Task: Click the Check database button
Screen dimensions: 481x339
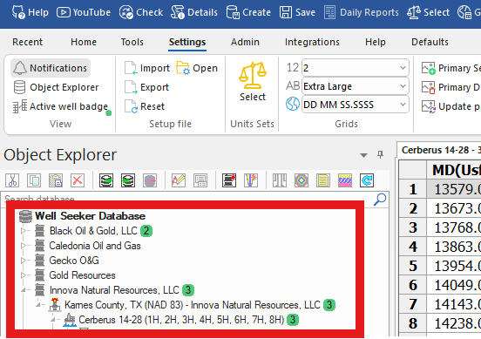Action: click(141, 12)
